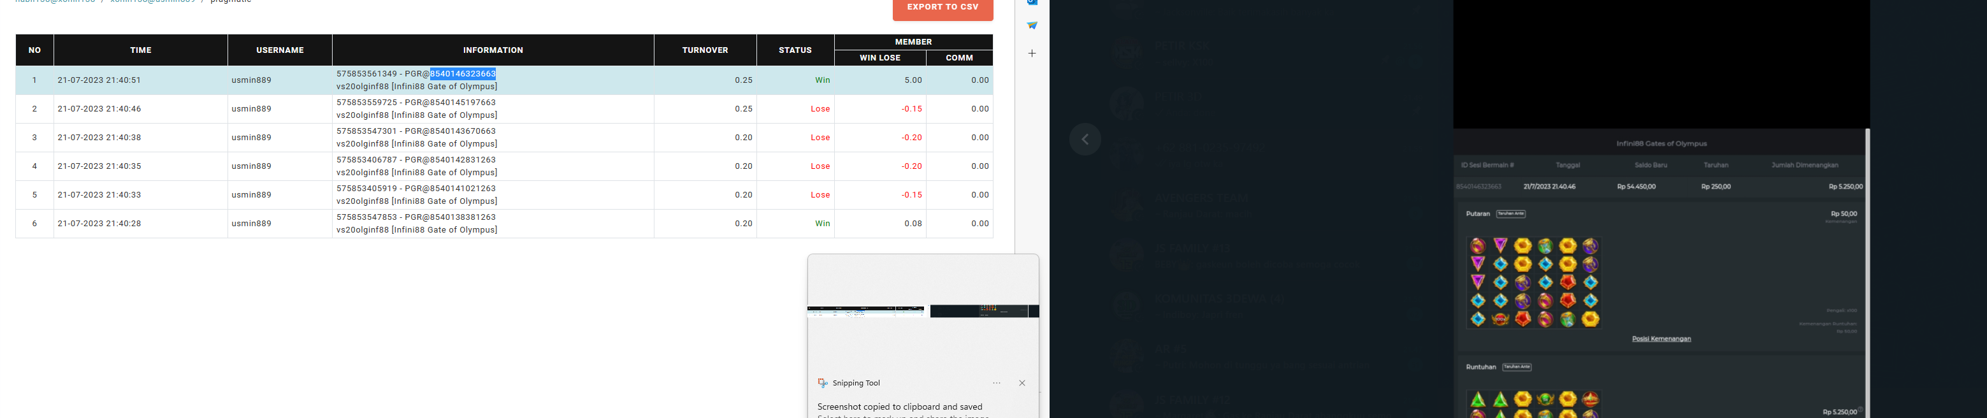Open the screenshot preview thumbnail in notification
This screenshot has width=1987, height=418.
(x=923, y=312)
